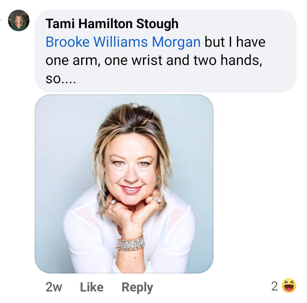
Task: Click the sparkly bracelet in the attached photo
Action: pos(130,243)
